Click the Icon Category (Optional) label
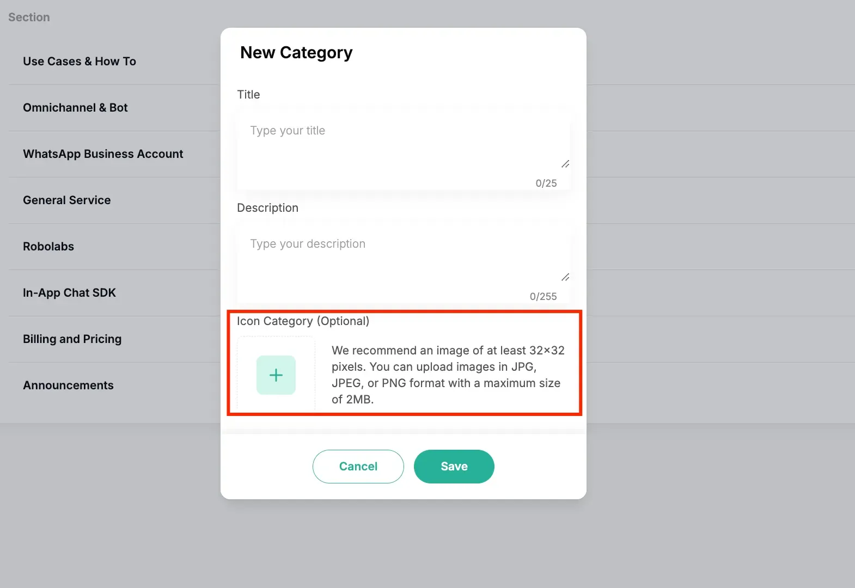Image resolution: width=855 pixels, height=588 pixels. point(303,321)
